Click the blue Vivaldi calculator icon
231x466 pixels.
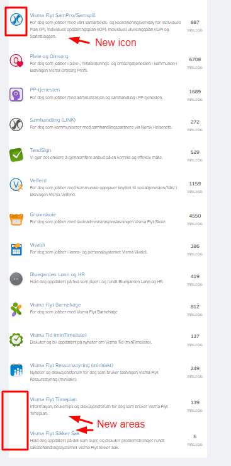click(x=16, y=249)
